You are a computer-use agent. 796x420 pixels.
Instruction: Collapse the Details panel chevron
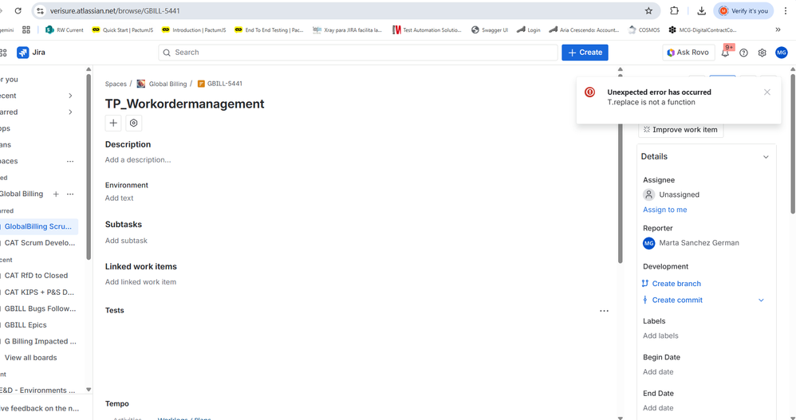tap(766, 157)
